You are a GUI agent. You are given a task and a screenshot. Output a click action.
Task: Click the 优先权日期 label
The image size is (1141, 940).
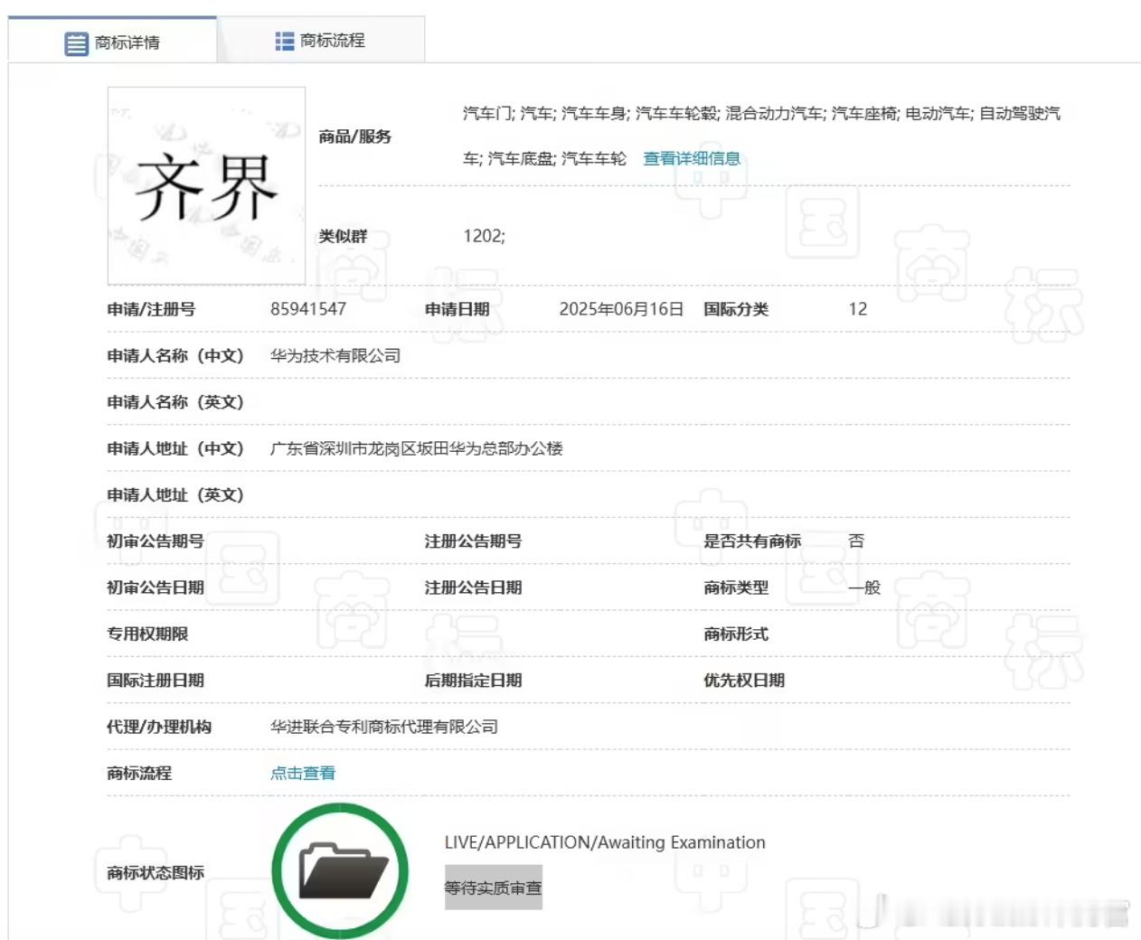[x=744, y=681]
